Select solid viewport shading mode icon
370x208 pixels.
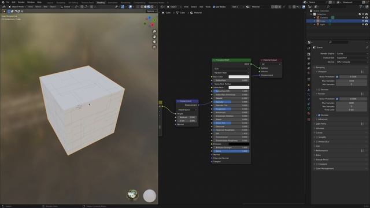145,7
